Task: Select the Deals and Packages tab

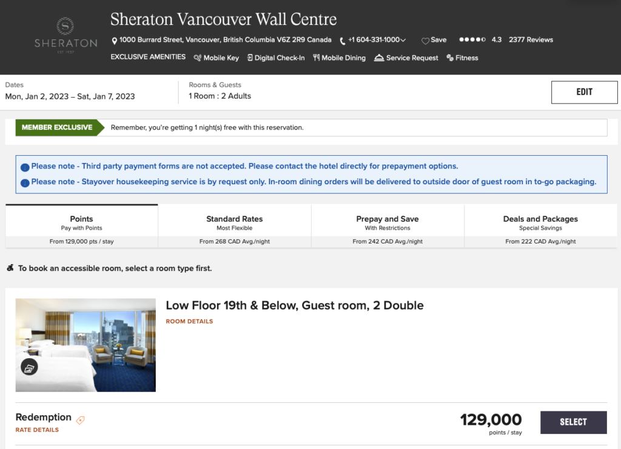Action: (x=540, y=219)
